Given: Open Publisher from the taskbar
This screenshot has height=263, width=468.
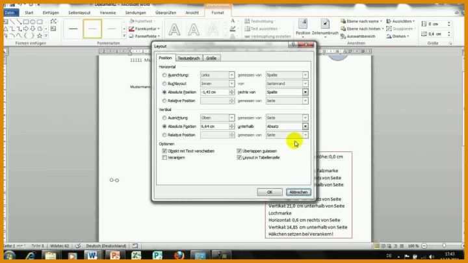Looking at the screenshot, I should tap(157, 256).
